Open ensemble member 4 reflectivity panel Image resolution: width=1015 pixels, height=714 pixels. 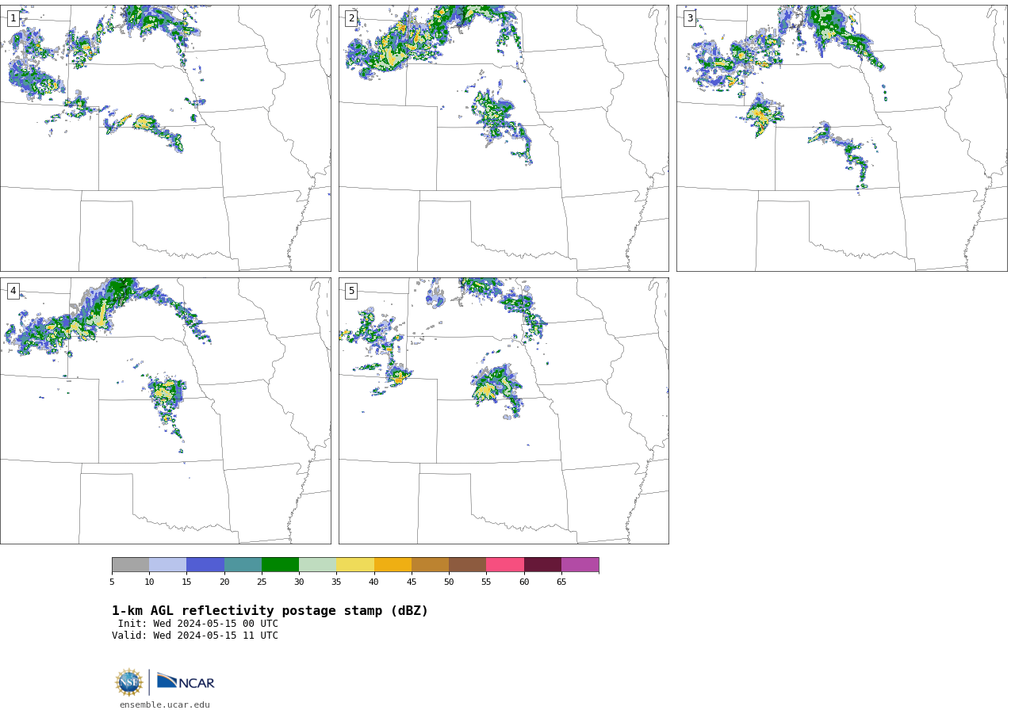pyautogui.click(x=165, y=410)
